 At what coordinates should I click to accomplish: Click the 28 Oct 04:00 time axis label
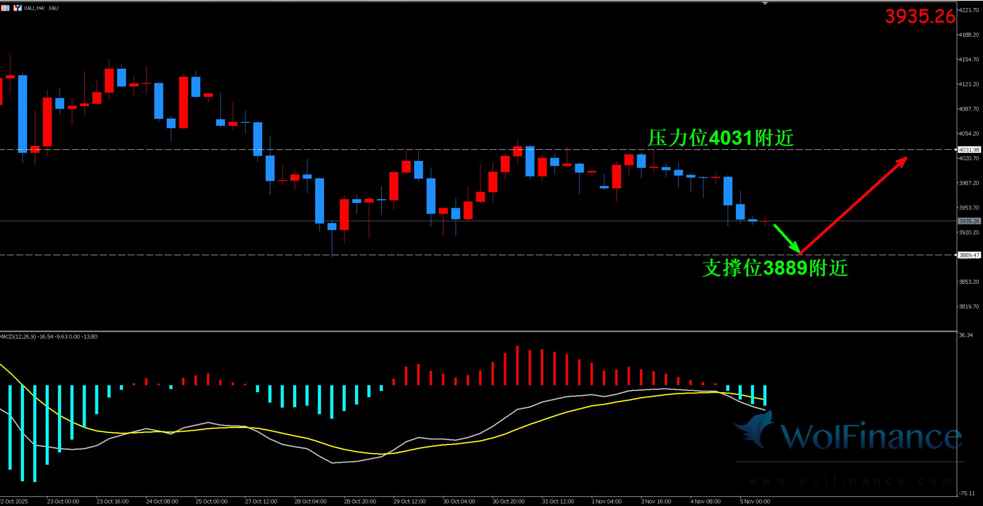pyautogui.click(x=310, y=501)
